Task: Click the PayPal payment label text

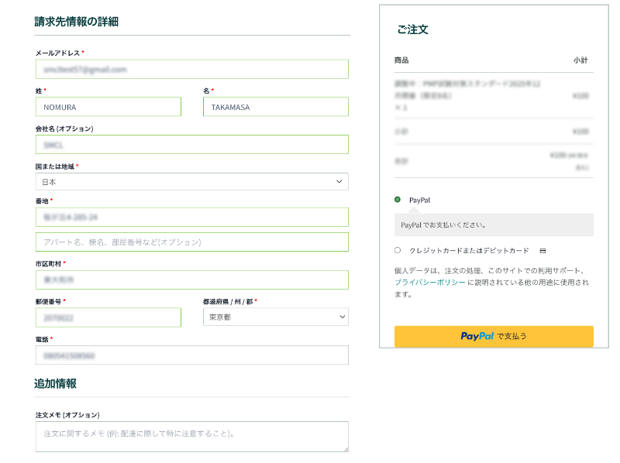Action: [x=419, y=200]
